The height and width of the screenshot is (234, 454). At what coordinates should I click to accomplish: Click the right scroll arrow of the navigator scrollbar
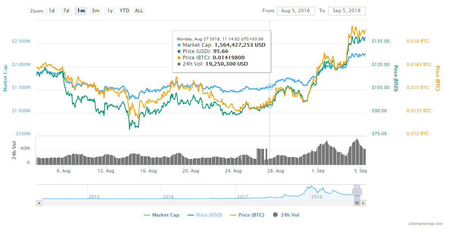pos(363,203)
